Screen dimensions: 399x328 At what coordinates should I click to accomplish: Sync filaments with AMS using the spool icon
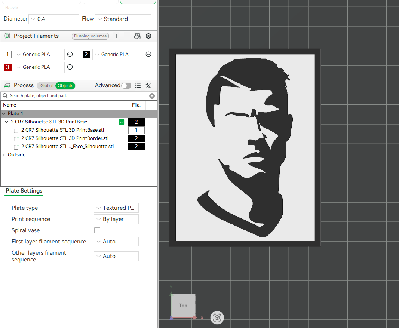tap(138, 36)
